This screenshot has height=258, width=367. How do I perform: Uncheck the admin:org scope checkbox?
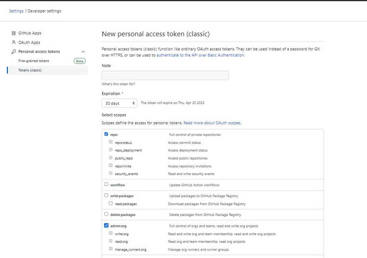click(107, 226)
